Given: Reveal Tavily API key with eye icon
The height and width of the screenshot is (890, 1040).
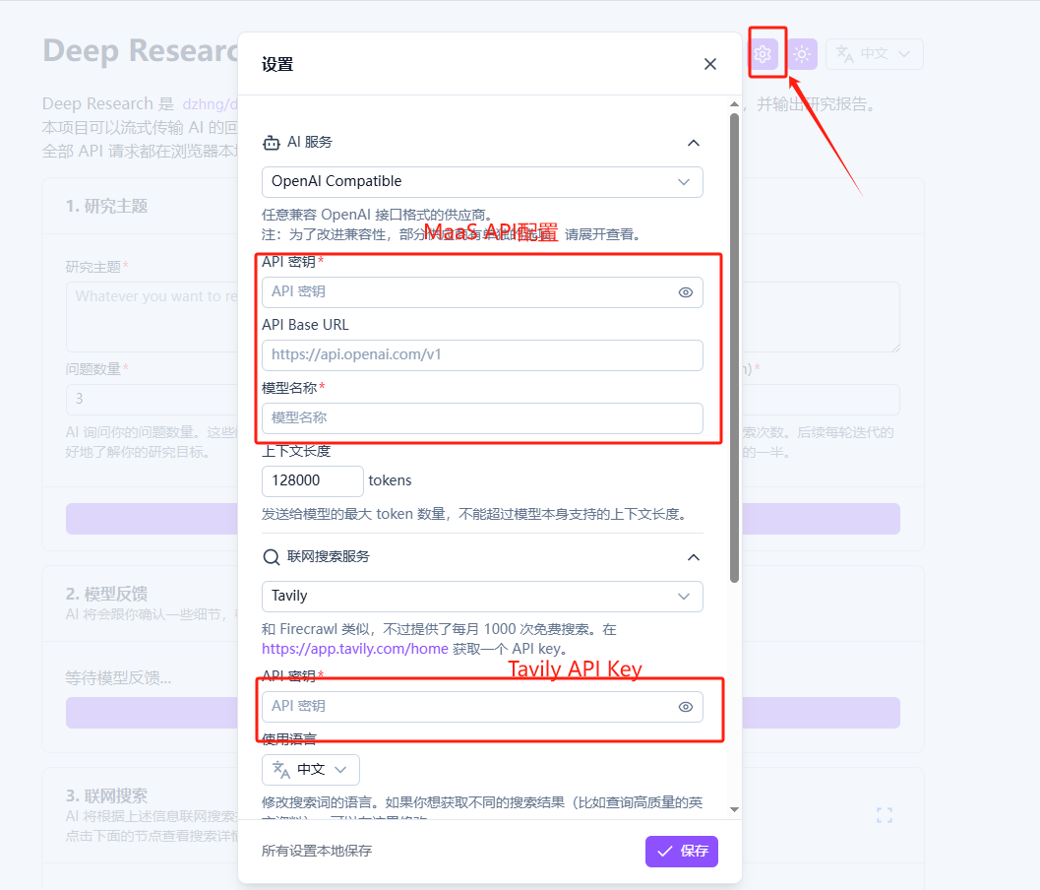Looking at the screenshot, I should pyautogui.click(x=686, y=707).
